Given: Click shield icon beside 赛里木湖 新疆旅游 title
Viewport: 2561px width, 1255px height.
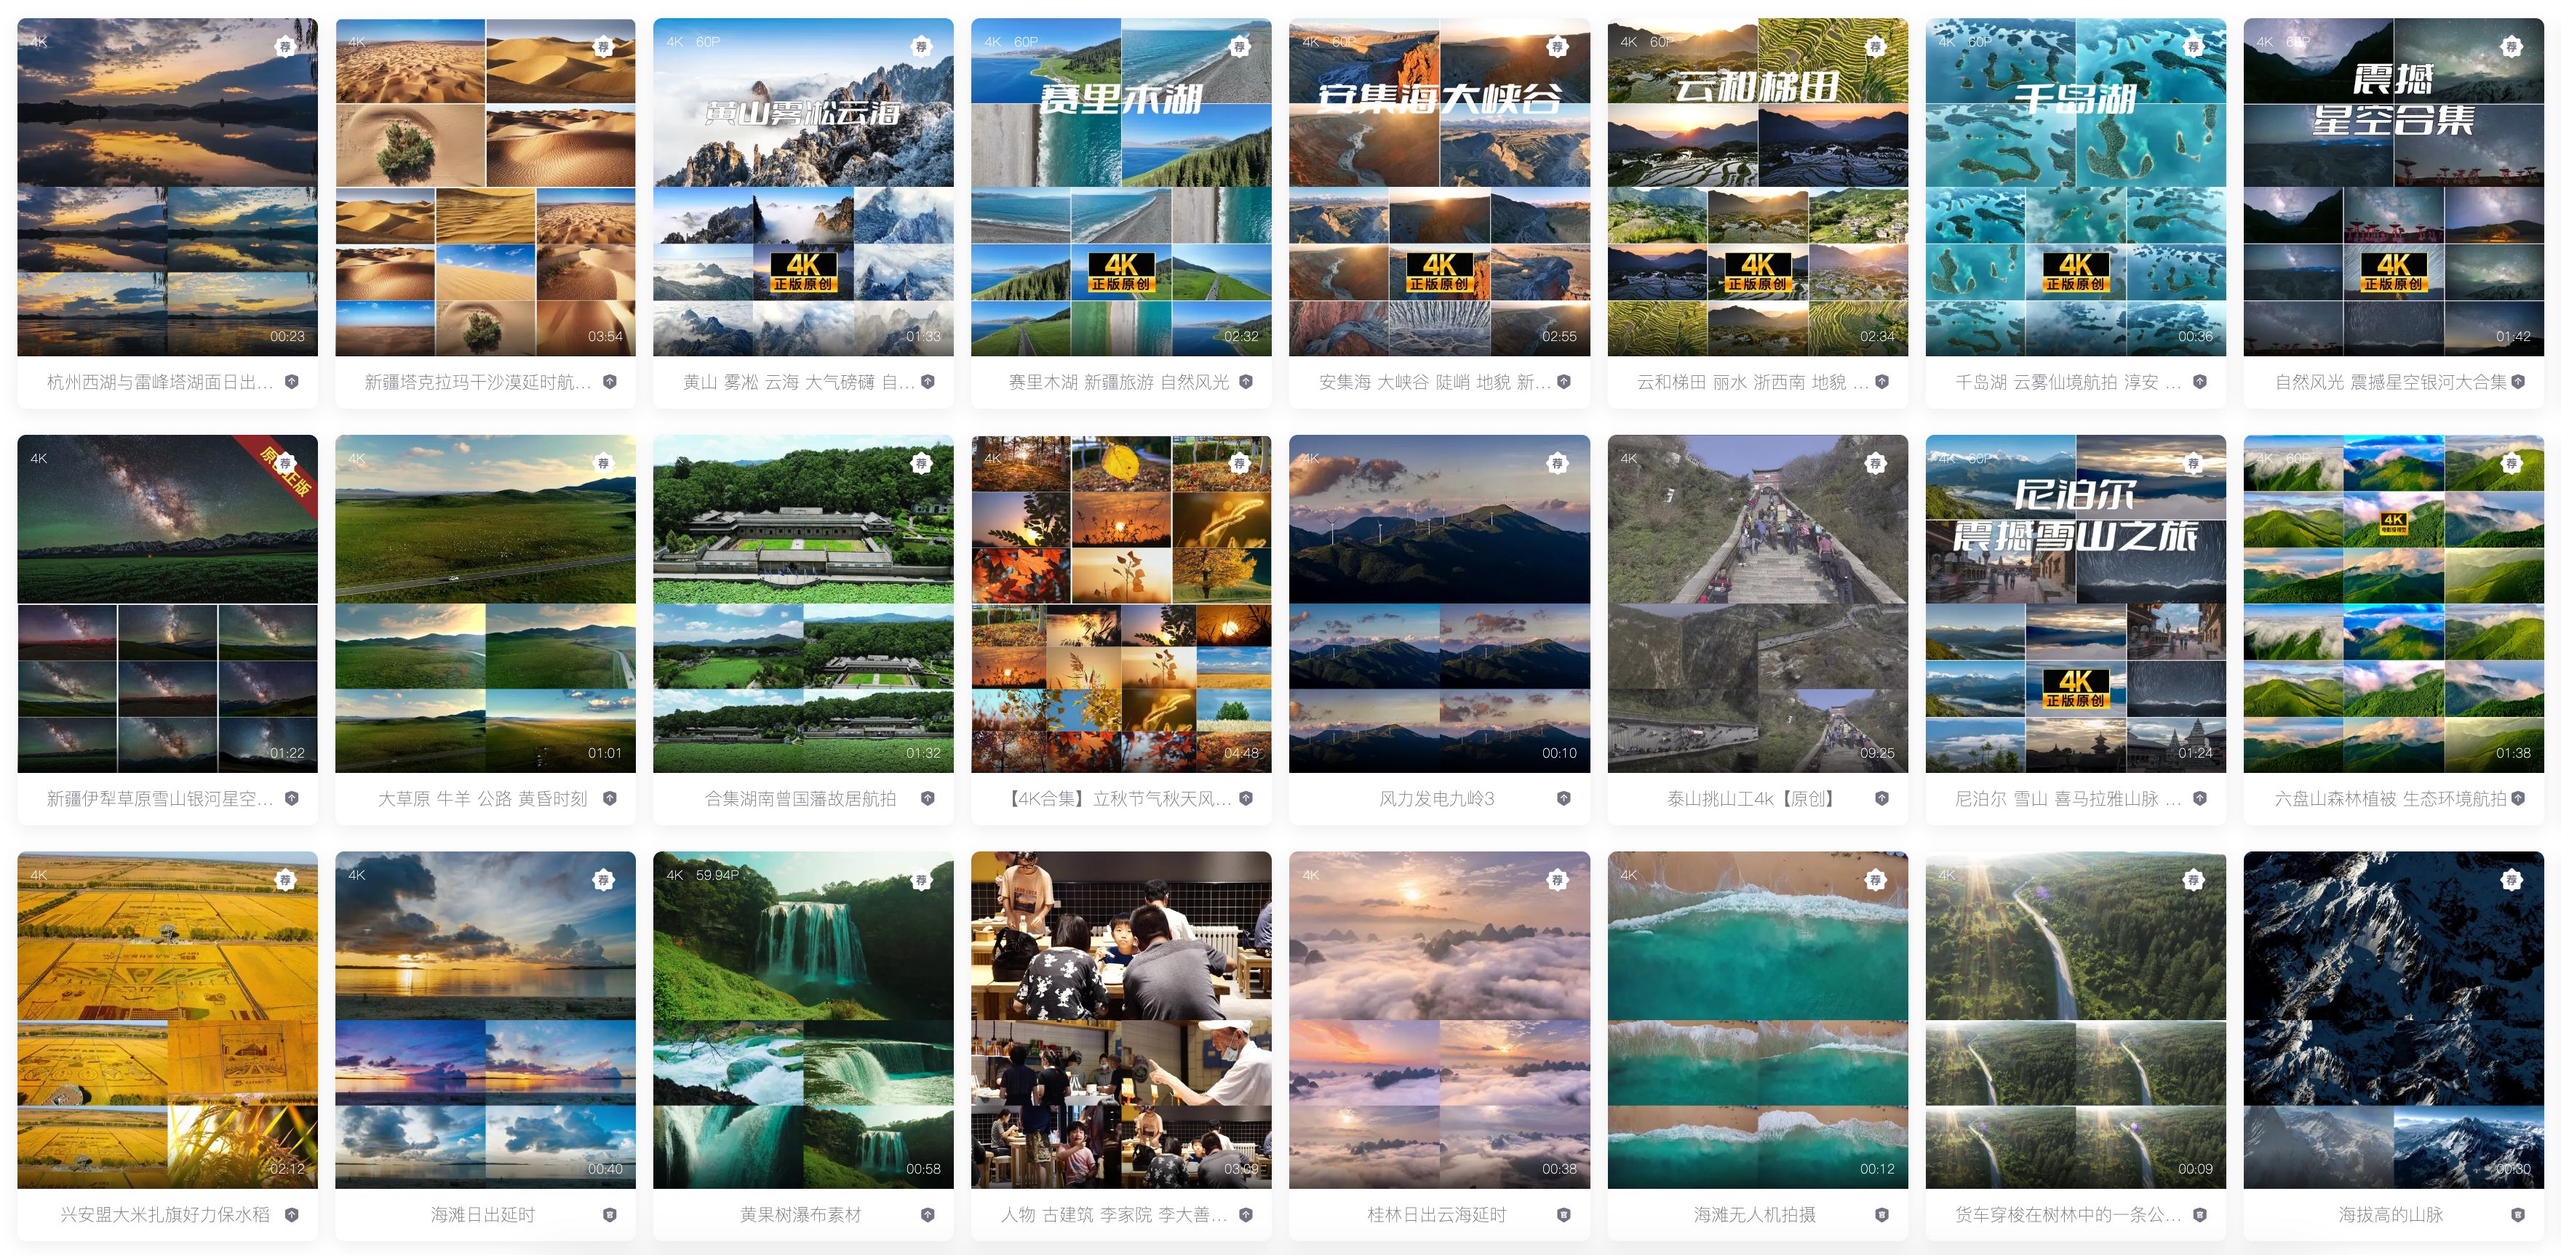Looking at the screenshot, I should 1246,382.
